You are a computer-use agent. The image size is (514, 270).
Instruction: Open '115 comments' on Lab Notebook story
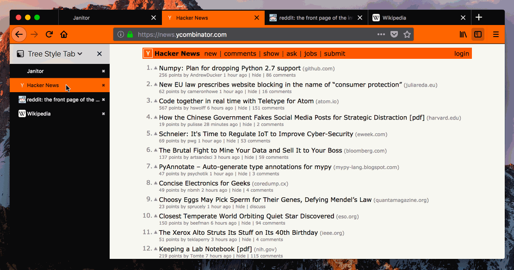point(266,256)
